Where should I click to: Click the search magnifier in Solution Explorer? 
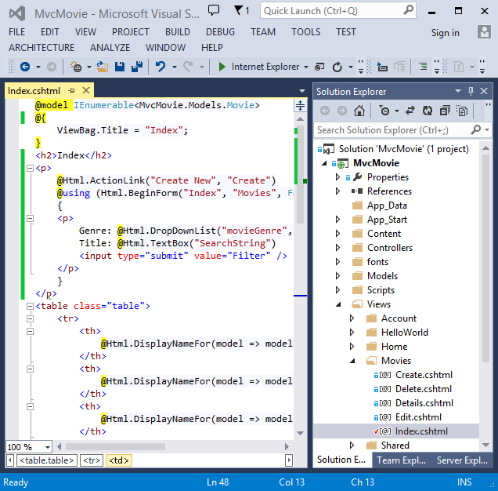point(476,129)
